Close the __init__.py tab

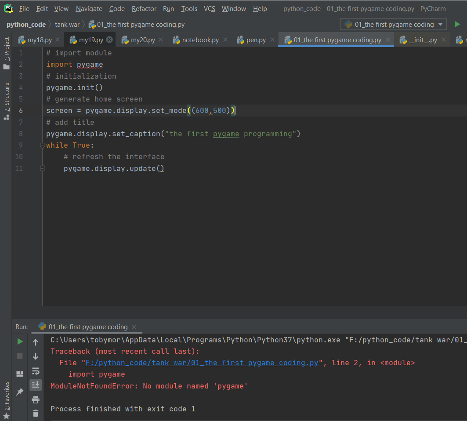444,40
